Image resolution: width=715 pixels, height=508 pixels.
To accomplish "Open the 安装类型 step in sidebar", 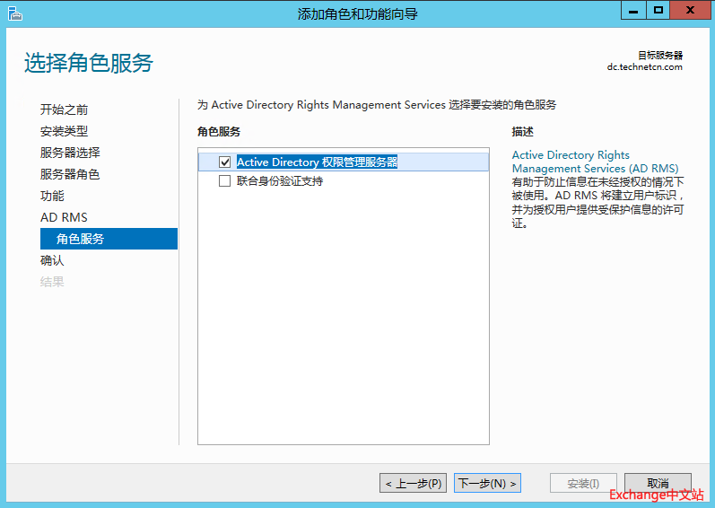I will (64, 131).
